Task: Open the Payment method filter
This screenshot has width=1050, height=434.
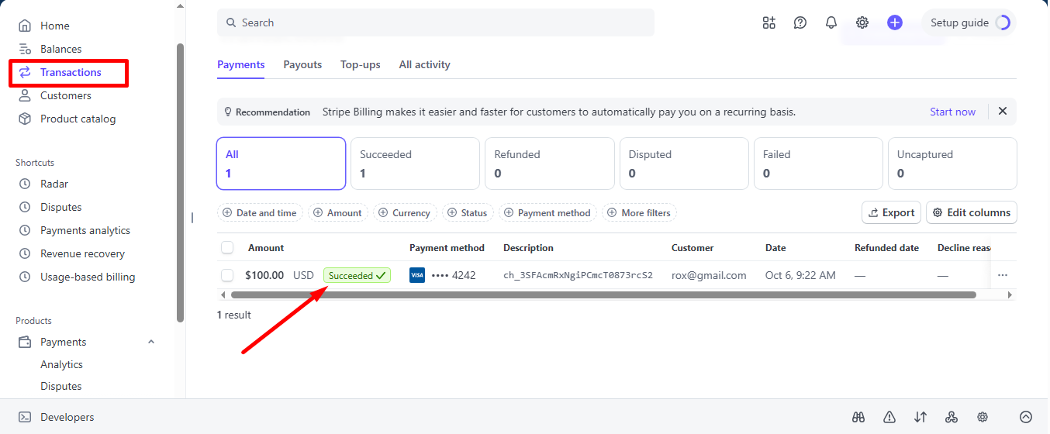Action: tap(547, 213)
